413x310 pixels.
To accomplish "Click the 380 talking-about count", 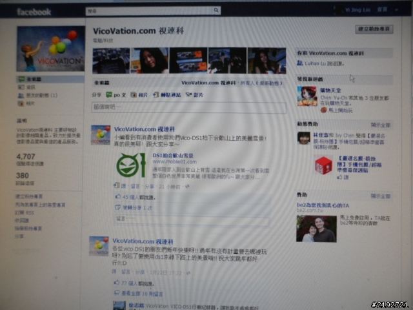I will pyautogui.click(x=23, y=176).
